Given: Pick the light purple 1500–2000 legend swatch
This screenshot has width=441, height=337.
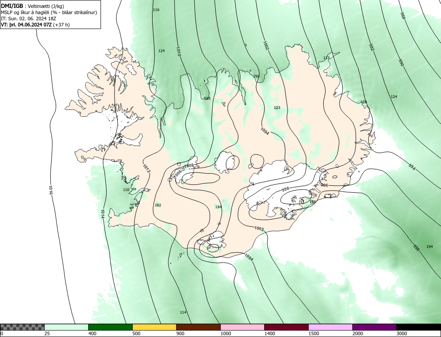Looking at the screenshot, I should [x=330, y=327].
